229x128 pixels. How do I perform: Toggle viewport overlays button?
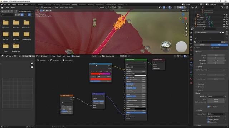coord(169,7)
